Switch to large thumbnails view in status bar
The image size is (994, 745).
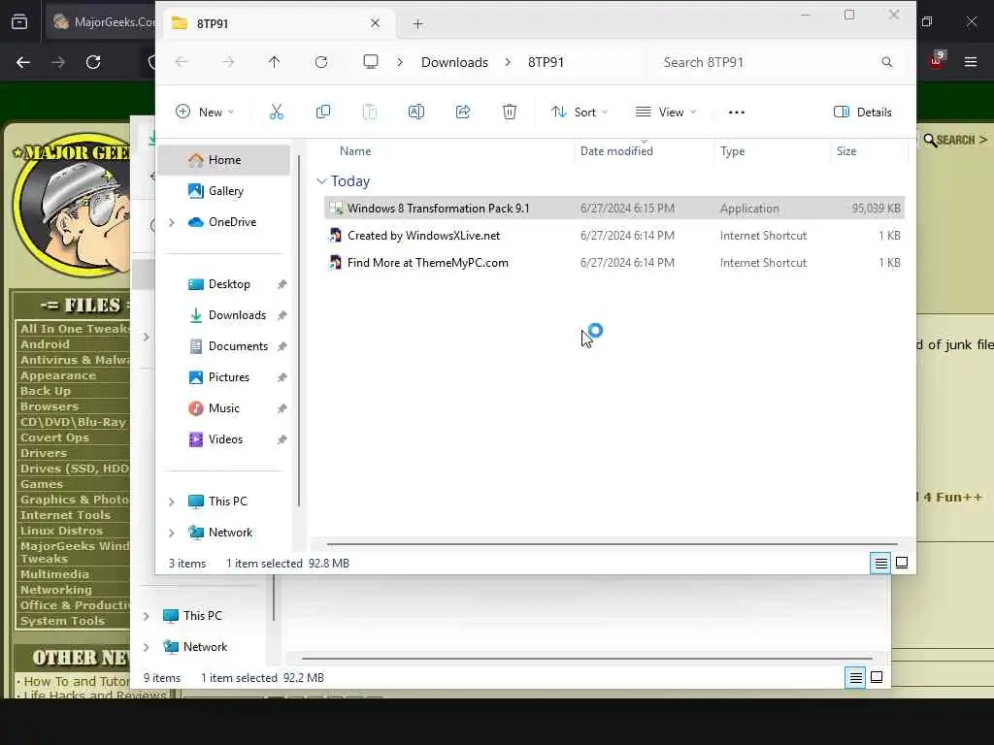[902, 563]
